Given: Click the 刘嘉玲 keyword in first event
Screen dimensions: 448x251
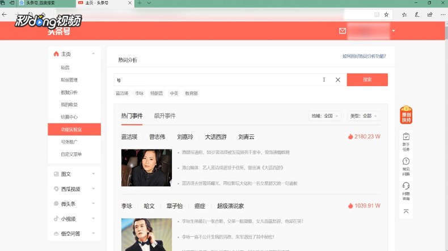Looking at the screenshot, I should coord(185,137).
